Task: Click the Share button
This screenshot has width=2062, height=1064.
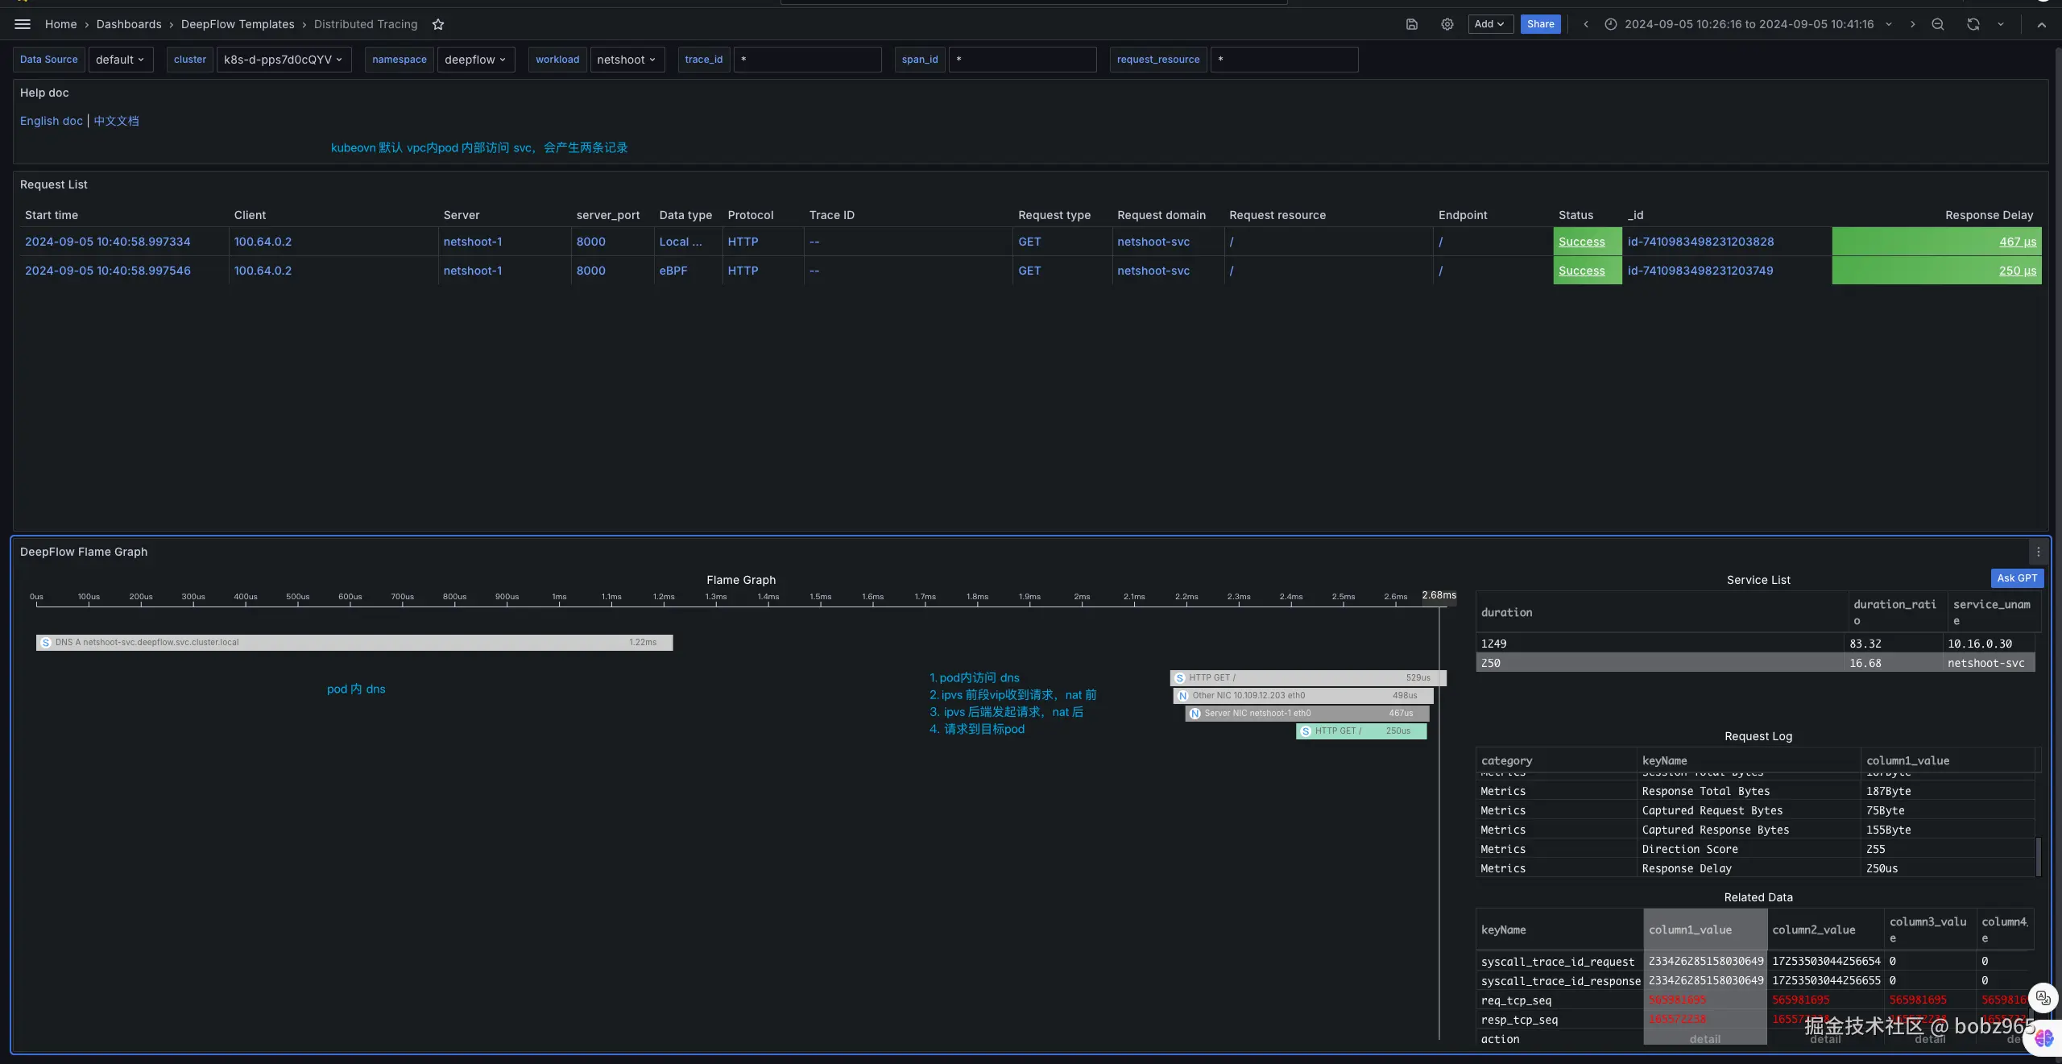Action: pos(1541,24)
